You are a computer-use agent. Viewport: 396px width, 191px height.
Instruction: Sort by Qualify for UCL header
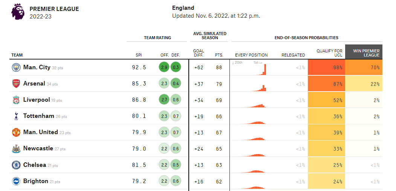[330, 53]
